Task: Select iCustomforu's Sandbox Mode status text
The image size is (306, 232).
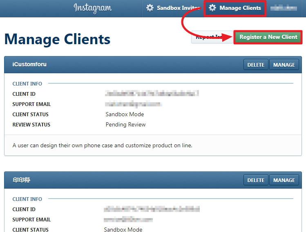Action: pyautogui.click(x=125, y=114)
